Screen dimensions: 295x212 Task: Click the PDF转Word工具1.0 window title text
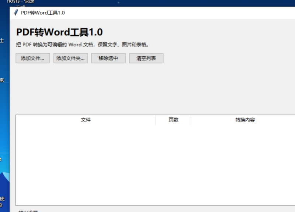(43, 13)
